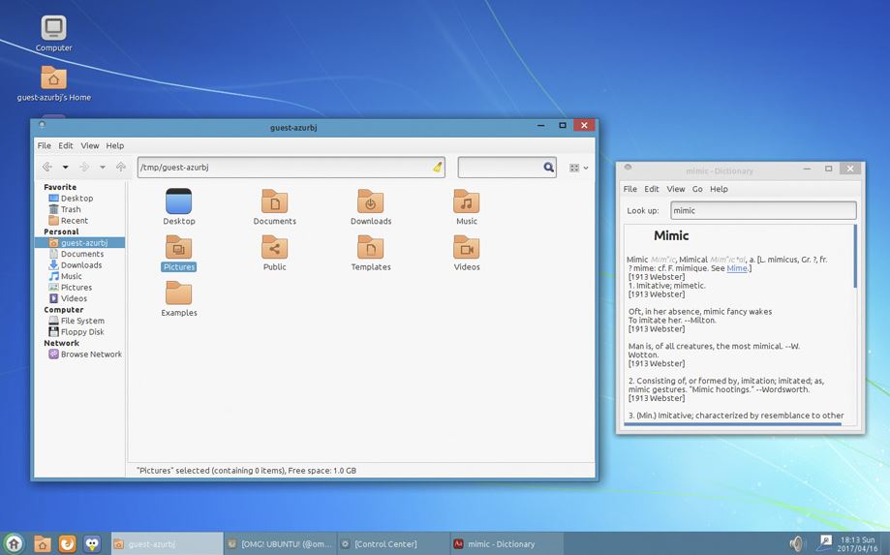This screenshot has height=555, width=890.
Task: Click the search magnifier icon
Action: [549, 168]
